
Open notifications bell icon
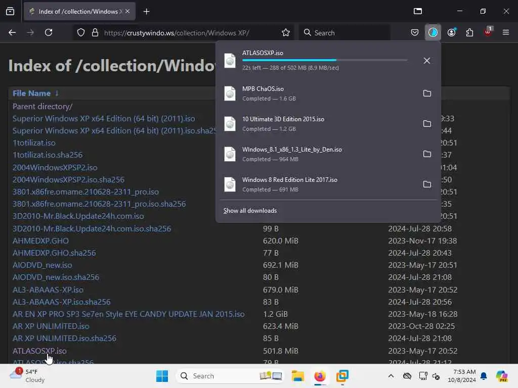point(484,376)
